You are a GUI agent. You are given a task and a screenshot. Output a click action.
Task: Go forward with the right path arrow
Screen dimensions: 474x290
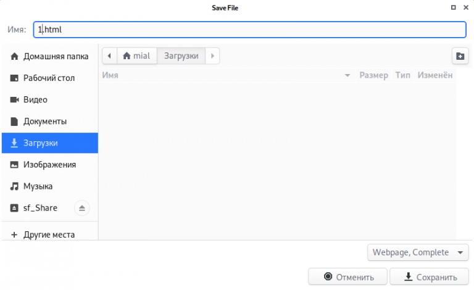point(212,56)
